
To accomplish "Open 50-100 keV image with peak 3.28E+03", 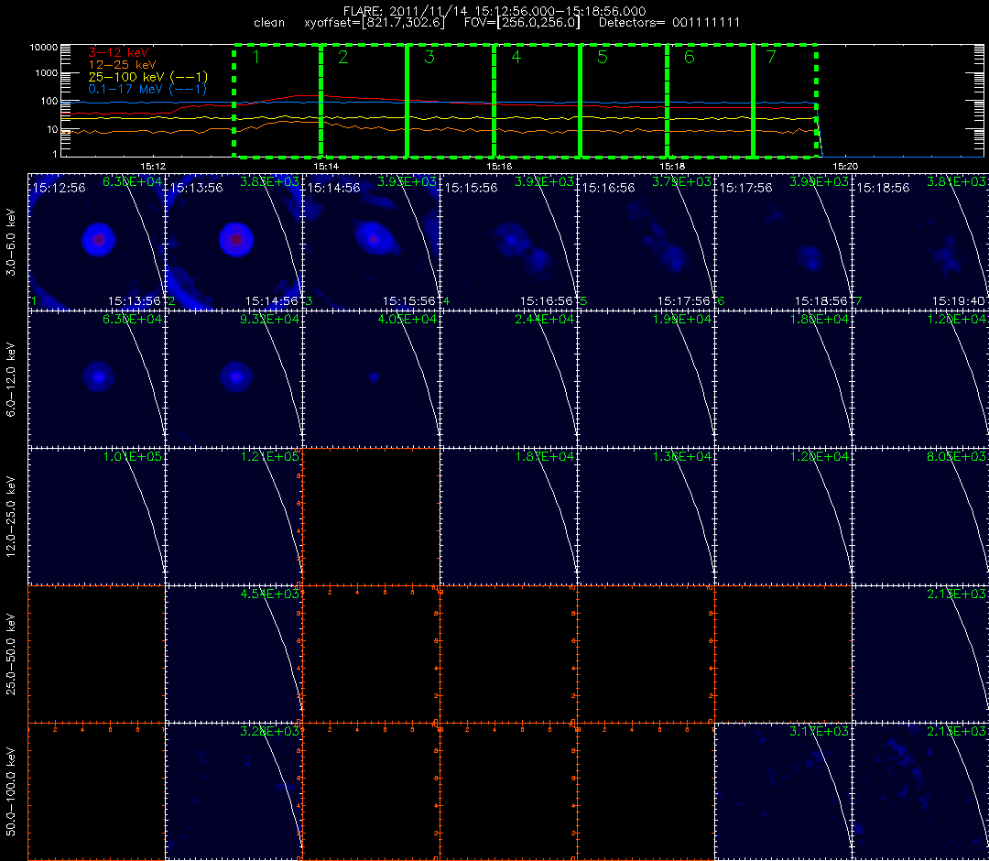I will 234,791.
